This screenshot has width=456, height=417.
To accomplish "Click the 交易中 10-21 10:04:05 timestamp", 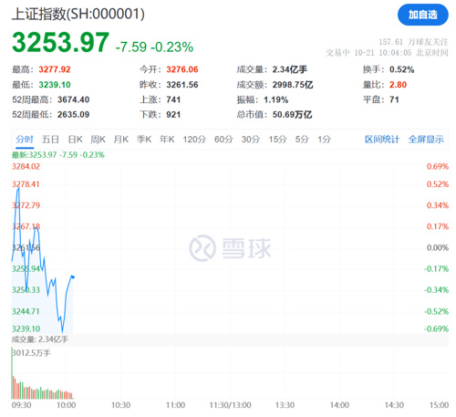I will point(387,53).
